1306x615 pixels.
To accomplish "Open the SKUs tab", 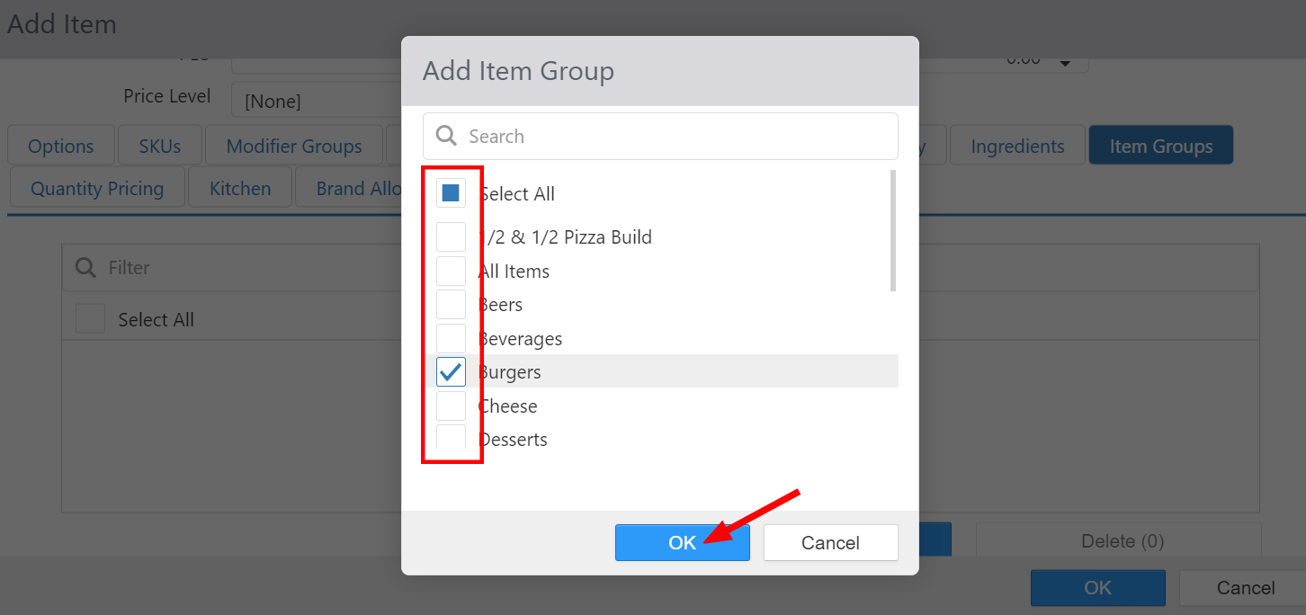I will pyautogui.click(x=160, y=146).
